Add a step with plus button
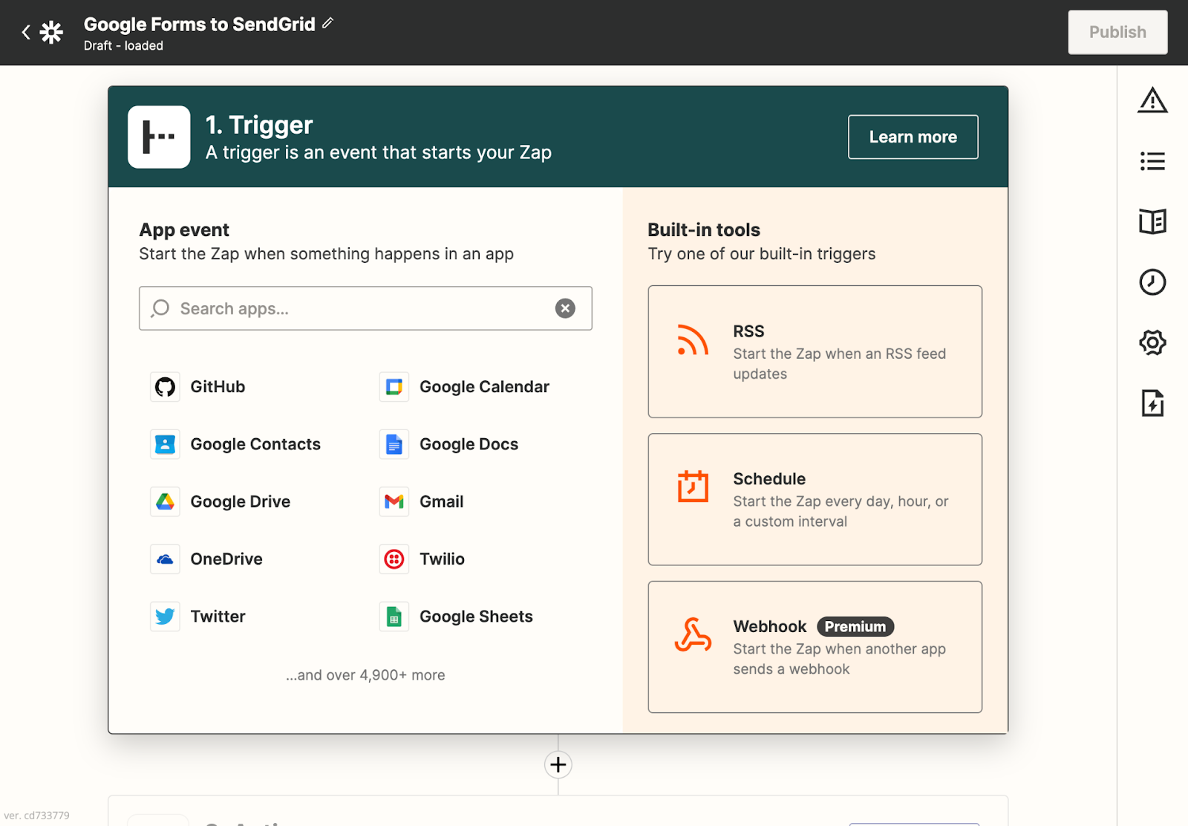The width and height of the screenshot is (1188, 826). [x=558, y=764]
